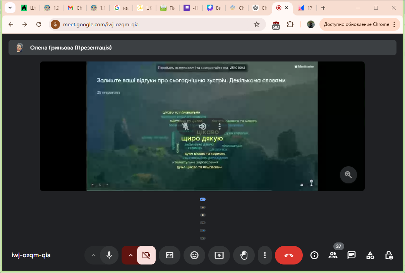Expand the audio settings chevron beside microphone
This screenshot has height=273, width=405.
point(93,255)
